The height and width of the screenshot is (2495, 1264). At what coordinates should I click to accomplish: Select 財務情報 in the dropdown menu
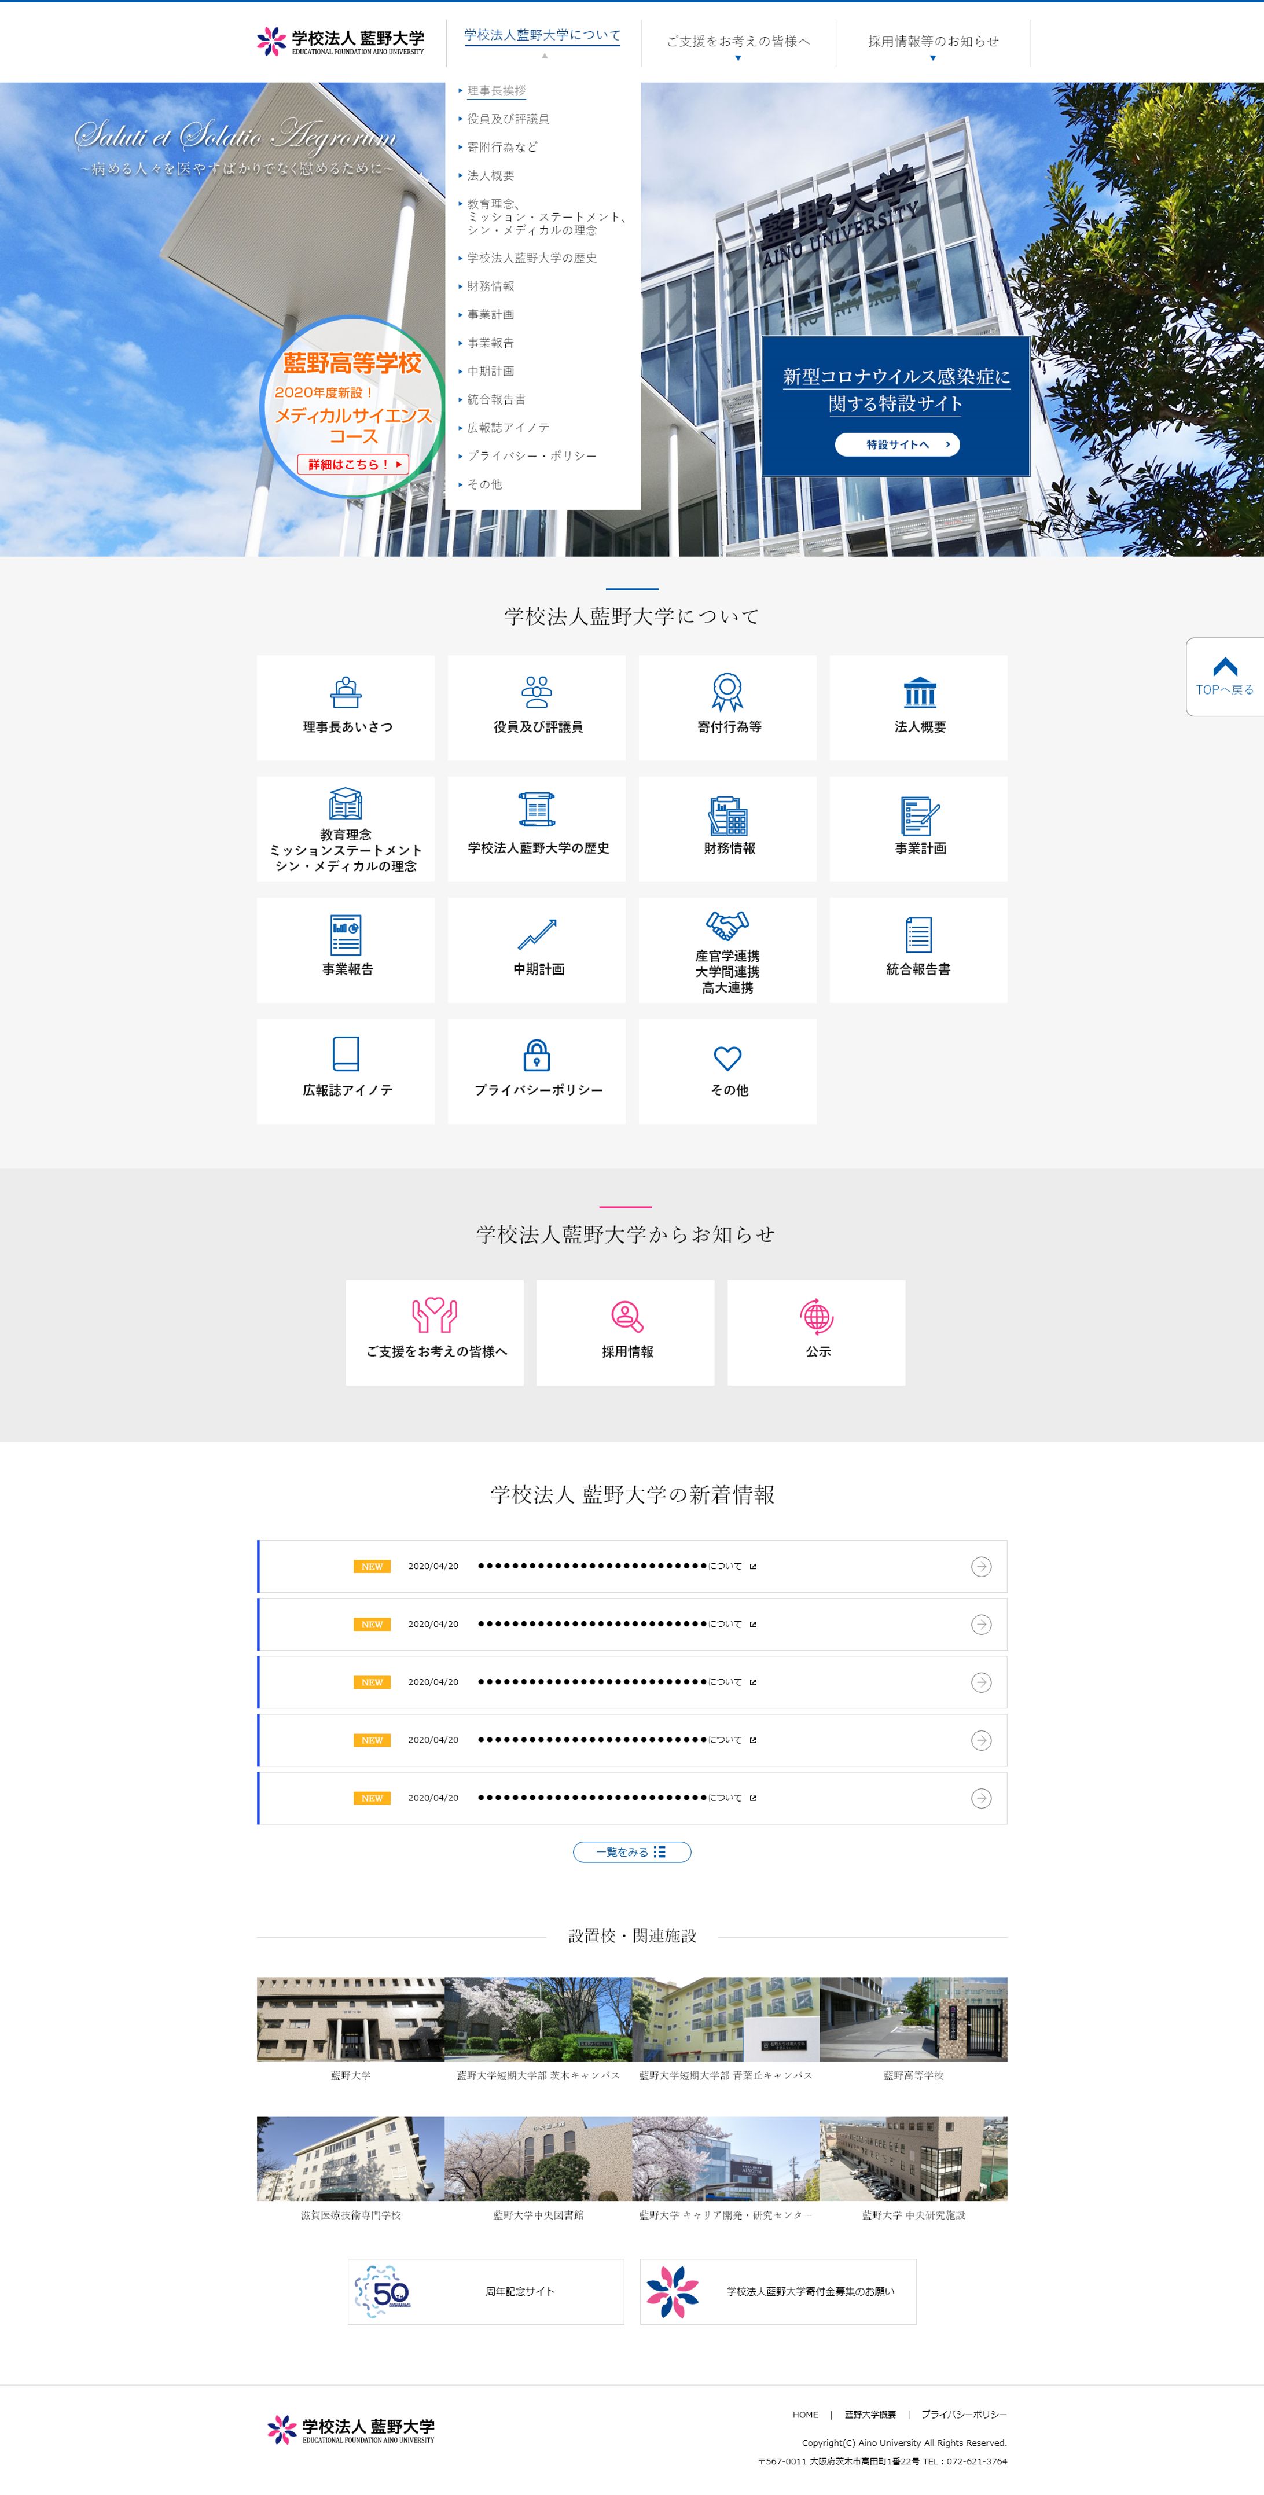coord(490,286)
